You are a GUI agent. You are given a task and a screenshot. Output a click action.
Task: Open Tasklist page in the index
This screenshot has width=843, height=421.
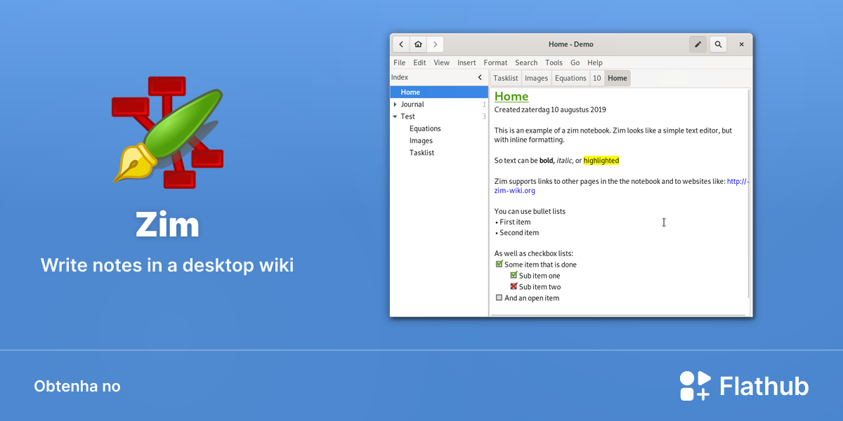pos(421,152)
